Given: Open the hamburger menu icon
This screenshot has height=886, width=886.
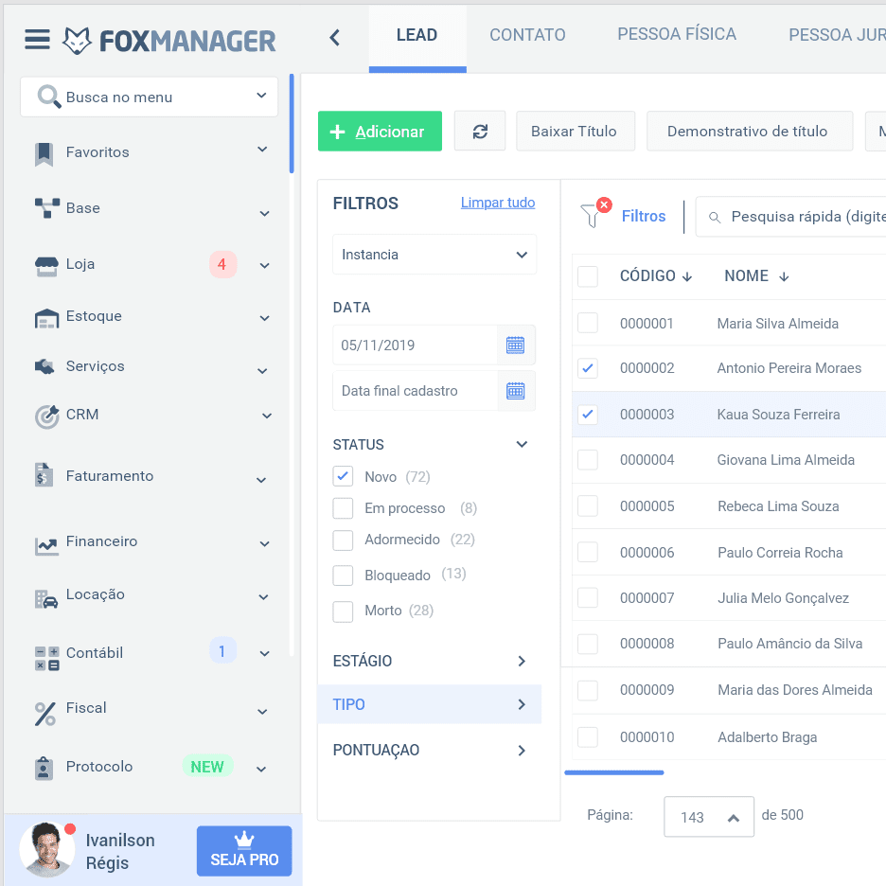Looking at the screenshot, I should (x=37, y=40).
